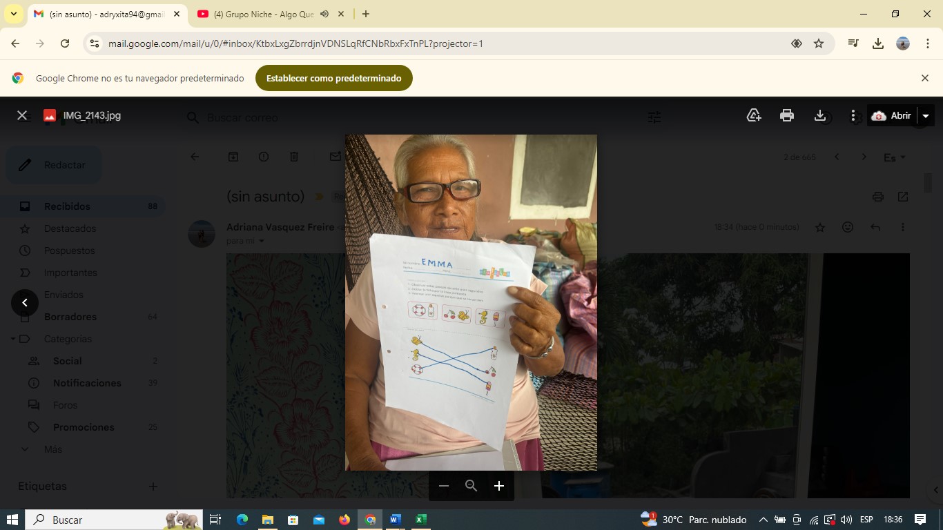
Task: Zoom out with the minus icon
Action: 444,486
